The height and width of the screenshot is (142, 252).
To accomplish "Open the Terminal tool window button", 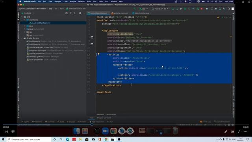I will (50, 122).
